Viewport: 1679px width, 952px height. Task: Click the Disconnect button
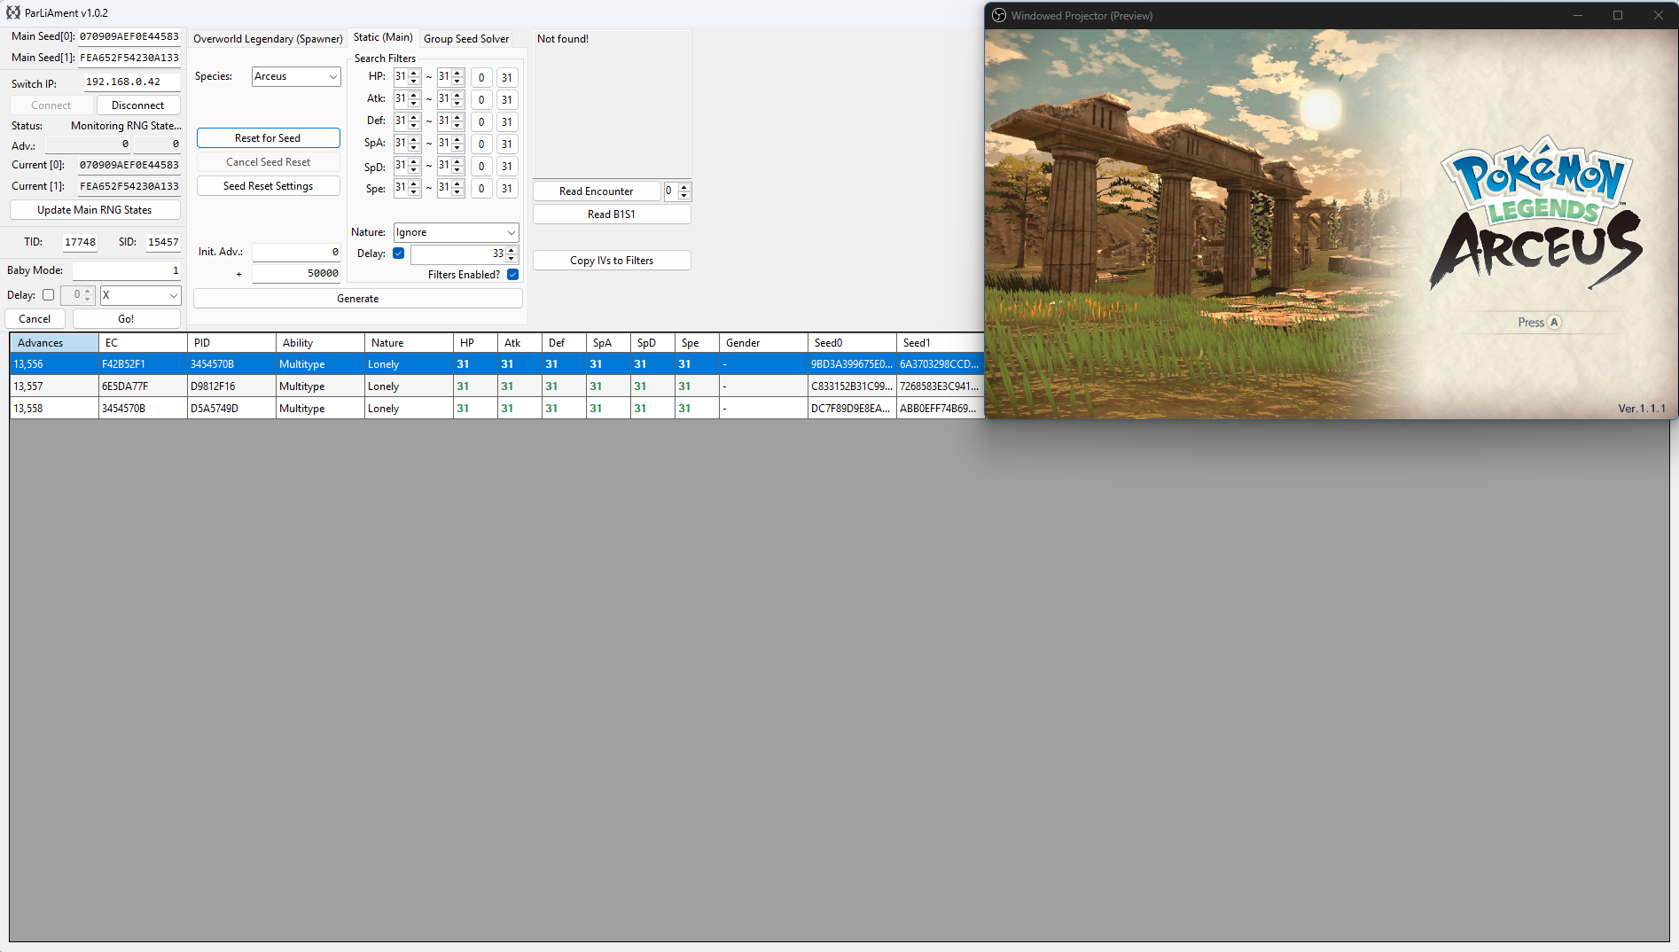(x=138, y=105)
